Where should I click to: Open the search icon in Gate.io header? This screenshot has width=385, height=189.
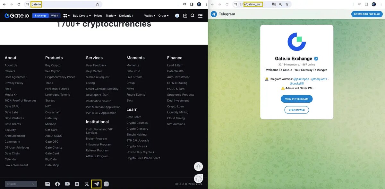point(193,15)
